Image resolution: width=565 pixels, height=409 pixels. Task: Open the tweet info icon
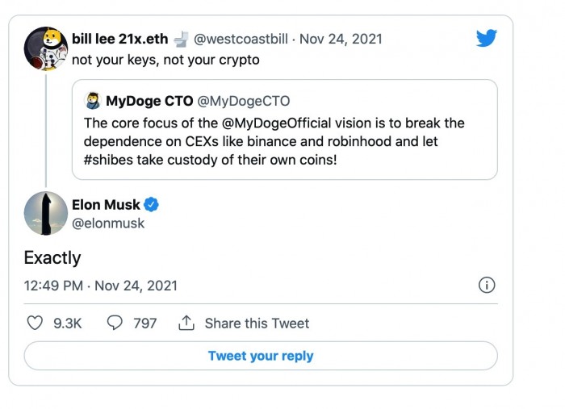(487, 285)
